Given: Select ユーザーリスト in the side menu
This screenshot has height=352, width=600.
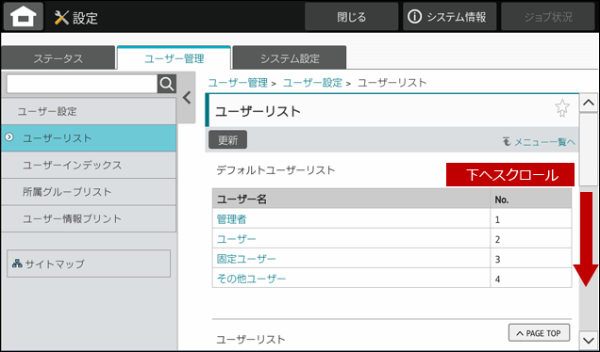Looking at the screenshot, I should pyautogui.click(x=89, y=138).
